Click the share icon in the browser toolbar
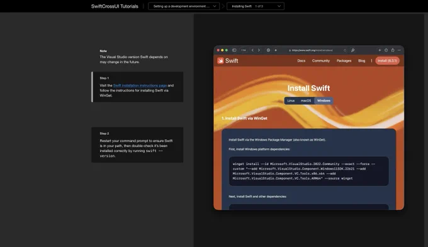This screenshot has height=247, width=428. (393, 50)
